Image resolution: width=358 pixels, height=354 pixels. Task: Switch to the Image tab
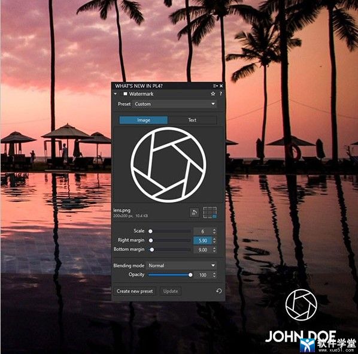pyautogui.click(x=144, y=120)
